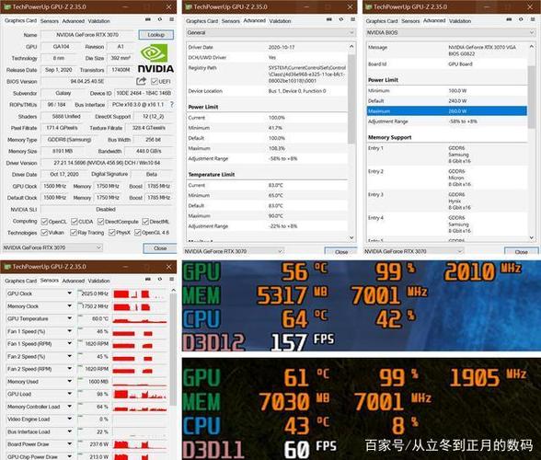541x460 pixels.
Task: Open the Memory Clock sensor dropdown arrow
Action: pyautogui.click(x=69, y=305)
